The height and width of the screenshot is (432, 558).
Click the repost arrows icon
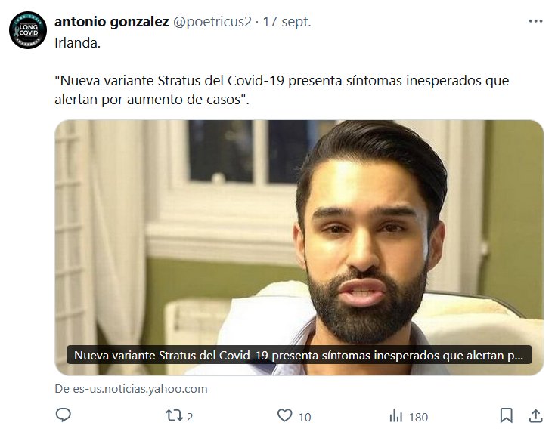coord(175,415)
